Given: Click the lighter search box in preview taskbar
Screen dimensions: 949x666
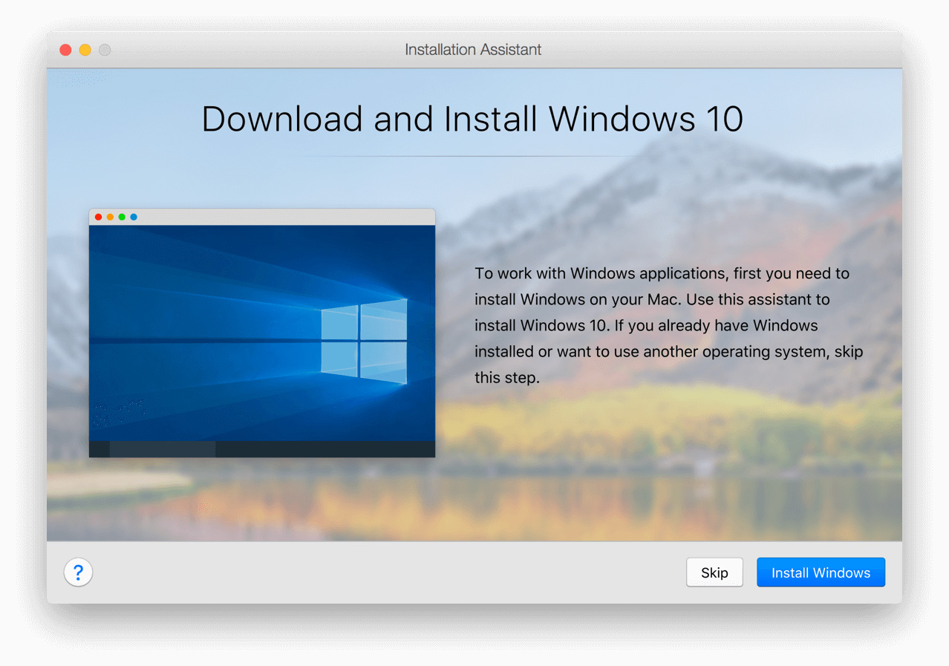Looking at the screenshot, I should [x=162, y=449].
